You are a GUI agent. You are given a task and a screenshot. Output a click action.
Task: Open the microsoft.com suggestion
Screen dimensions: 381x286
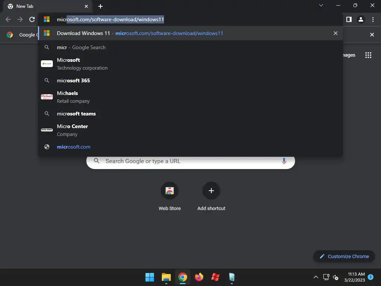[x=191, y=147]
